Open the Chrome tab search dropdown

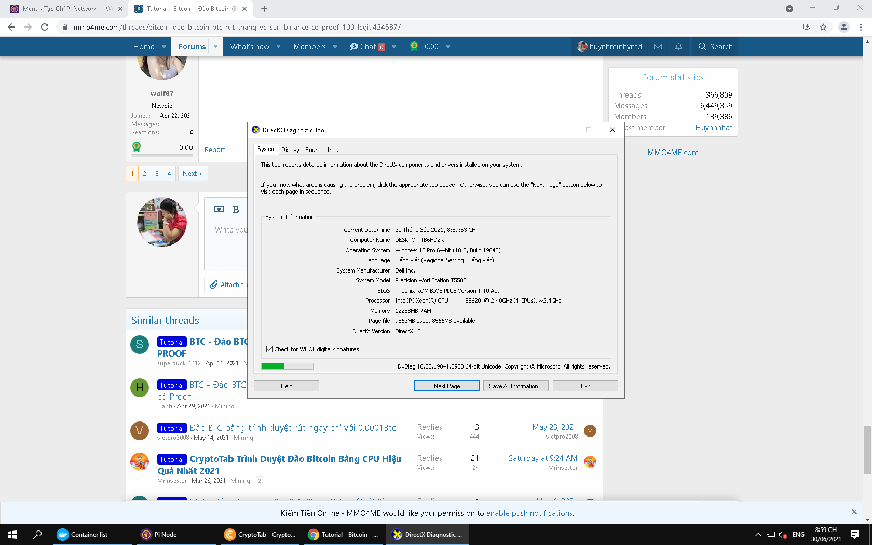(789, 9)
